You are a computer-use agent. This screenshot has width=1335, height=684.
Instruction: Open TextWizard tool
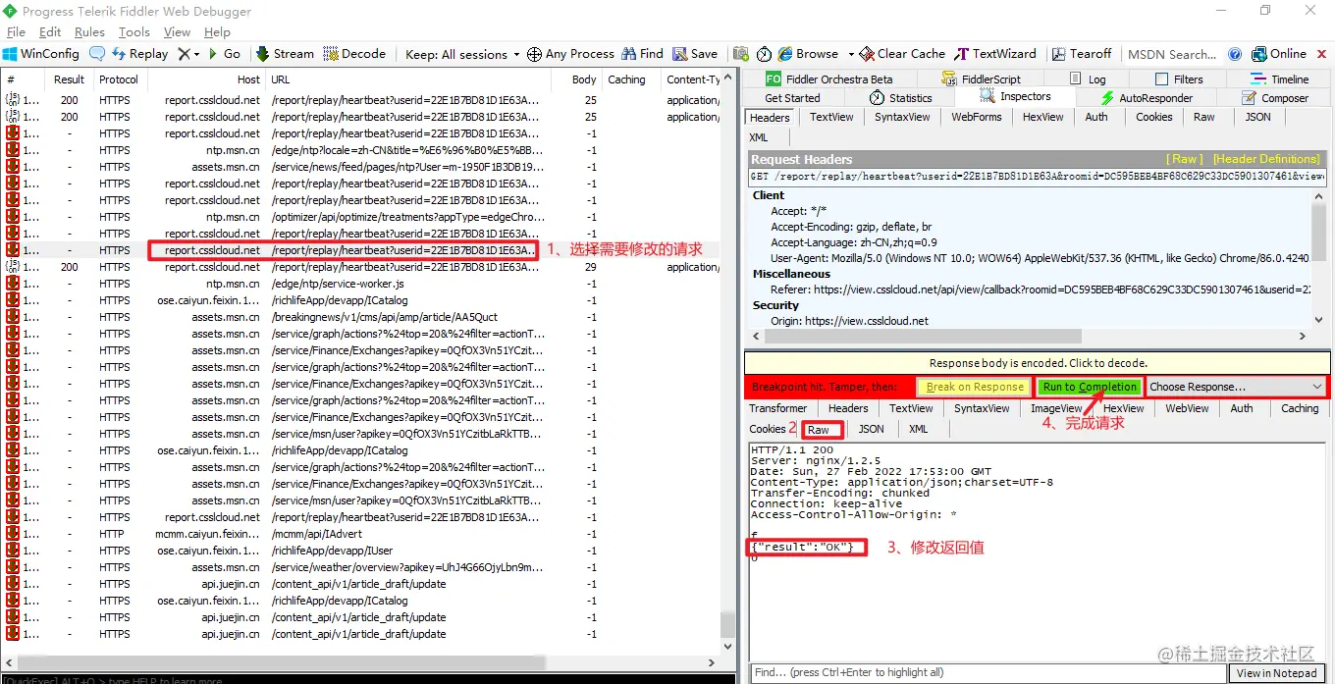(x=994, y=54)
